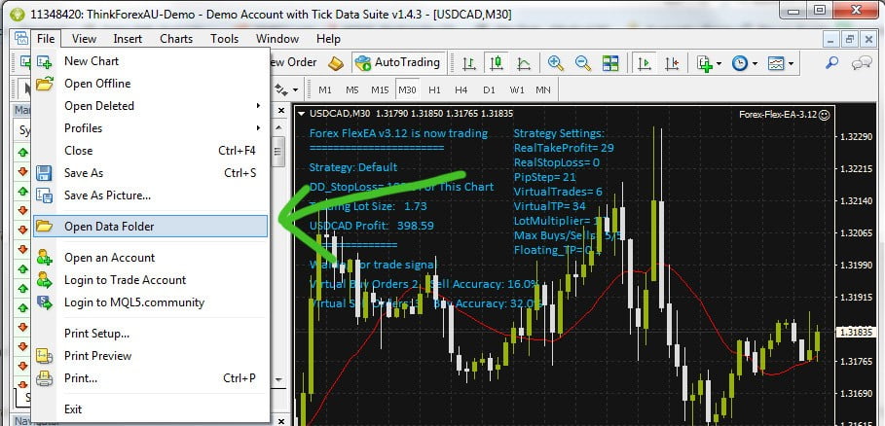Toggle the auto scroll chart icon
The width and height of the screenshot is (885, 426).
644,63
